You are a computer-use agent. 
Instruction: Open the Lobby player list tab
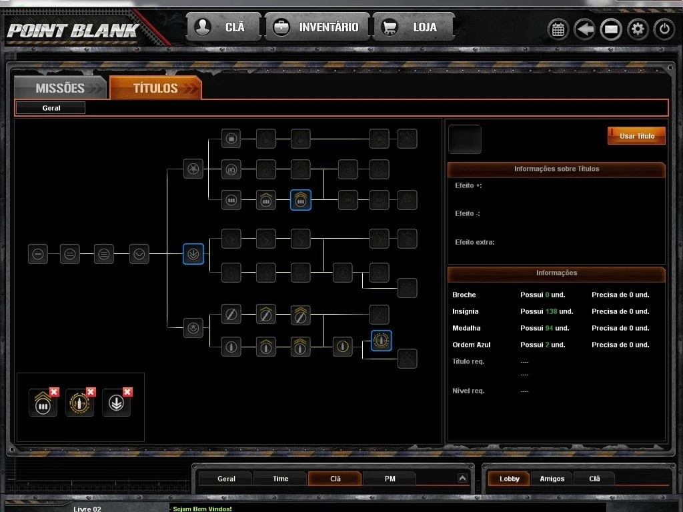[509, 479]
